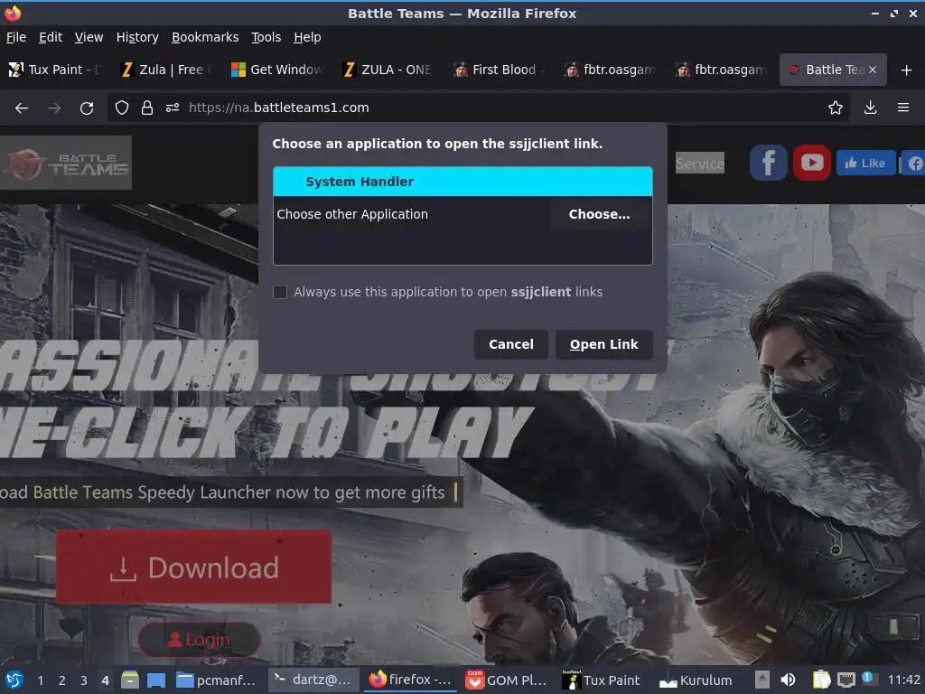Open the volume control tray icon
The height and width of the screenshot is (694, 925).
point(788,680)
